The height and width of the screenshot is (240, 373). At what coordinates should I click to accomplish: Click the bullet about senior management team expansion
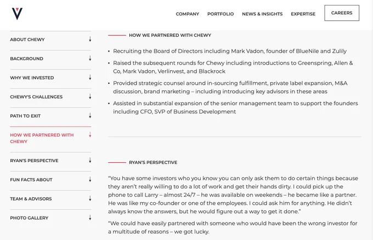tap(235, 107)
